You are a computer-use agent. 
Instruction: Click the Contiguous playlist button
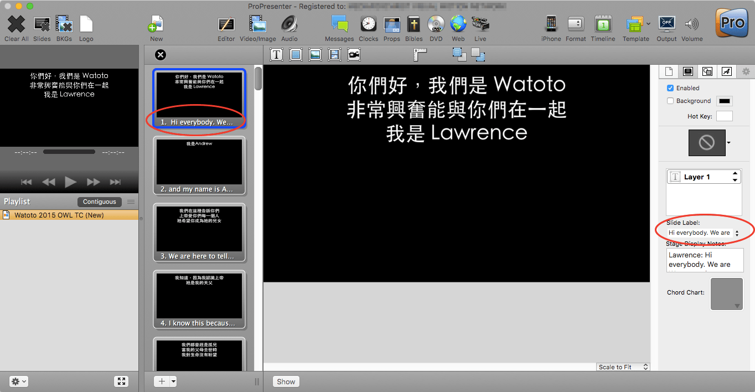click(100, 202)
